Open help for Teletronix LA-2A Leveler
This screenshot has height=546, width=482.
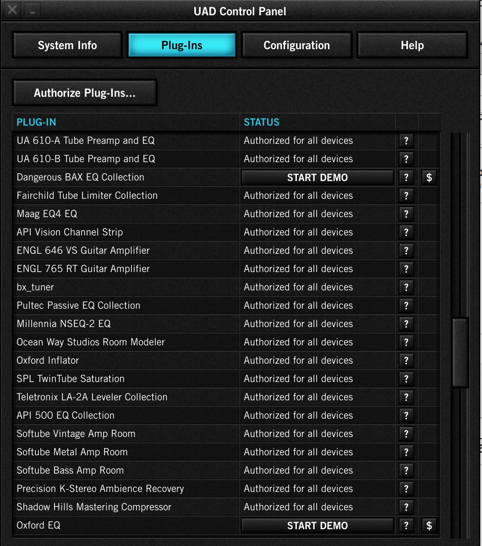[x=406, y=397]
